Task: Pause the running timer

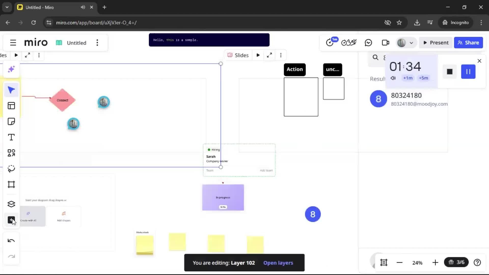Action: tap(468, 72)
